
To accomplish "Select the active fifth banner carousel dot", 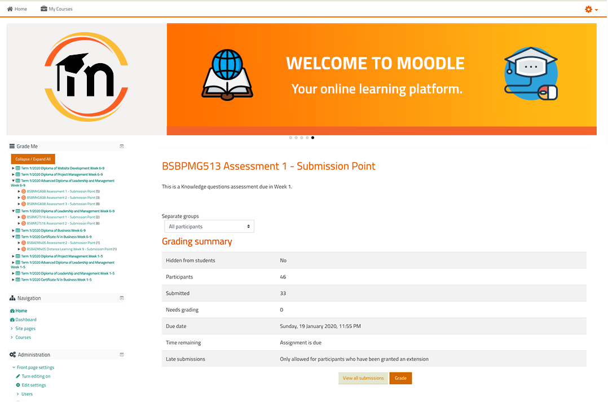I will point(313,138).
